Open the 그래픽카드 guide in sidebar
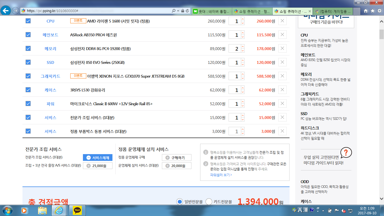This screenshot has width=384, height=216. pos(310,94)
